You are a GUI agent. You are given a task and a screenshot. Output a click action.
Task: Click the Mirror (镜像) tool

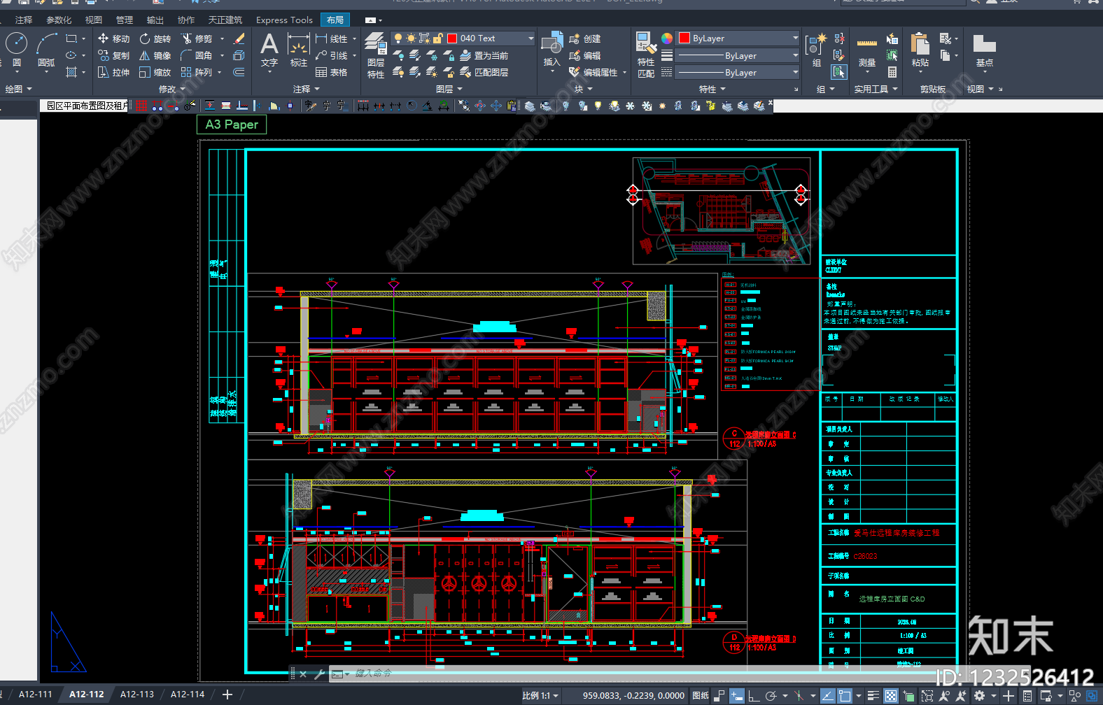tap(155, 55)
